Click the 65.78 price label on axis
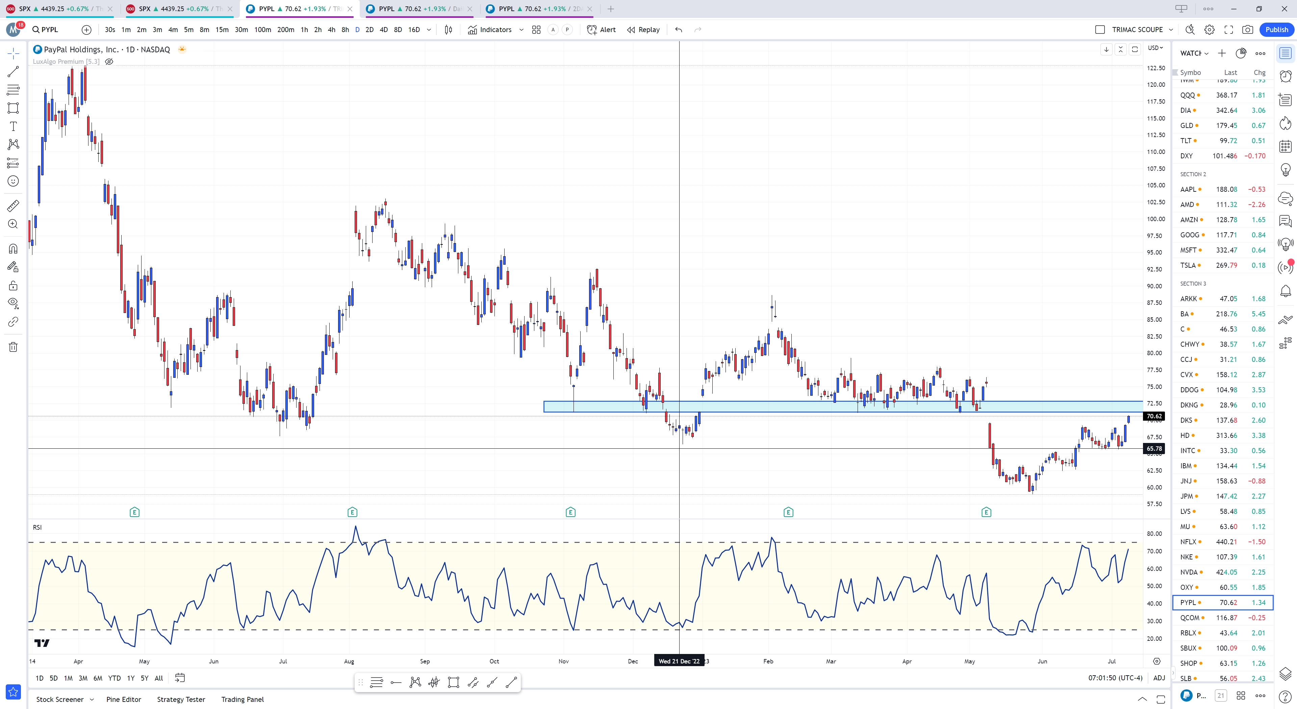 [1154, 448]
